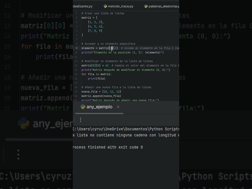
Task: Click the comment '# Acceder a un elemento específico'
Action: tap(109, 44)
